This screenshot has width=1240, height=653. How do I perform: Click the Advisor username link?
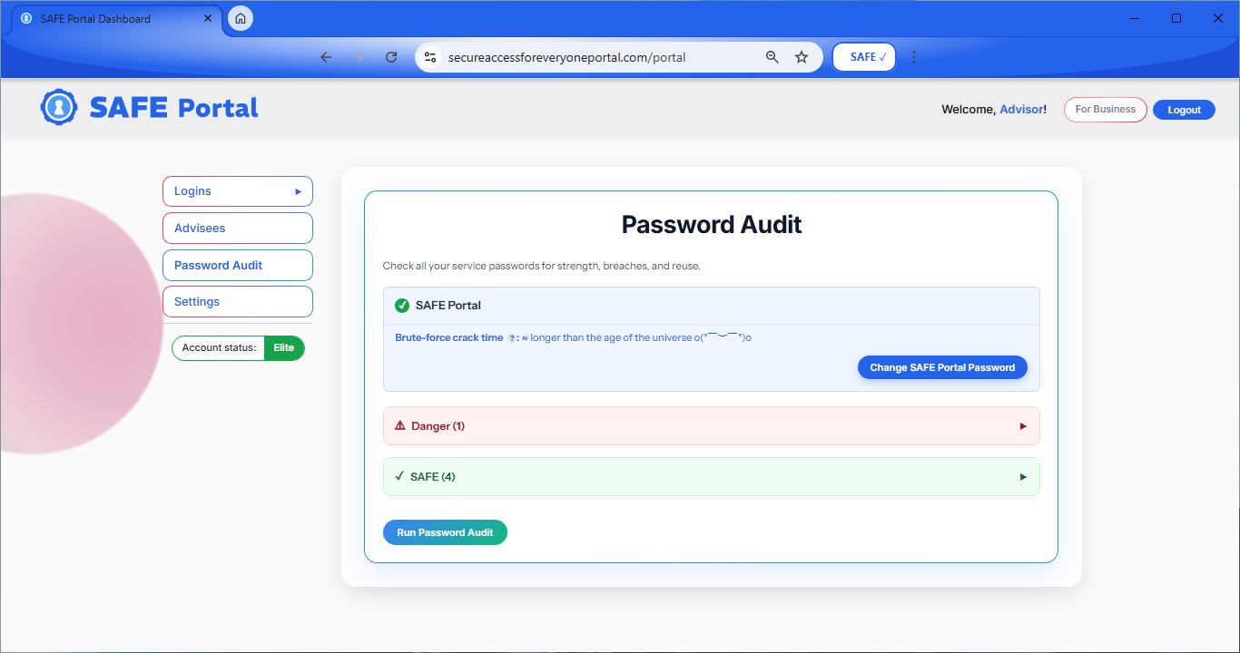(x=1021, y=110)
